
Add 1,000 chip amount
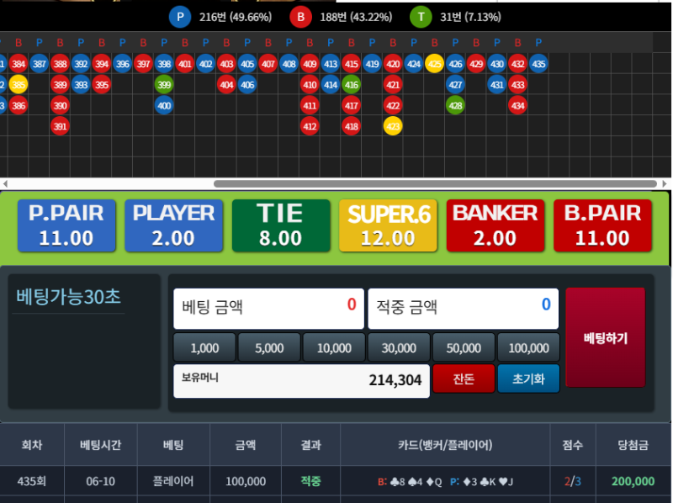coord(204,347)
